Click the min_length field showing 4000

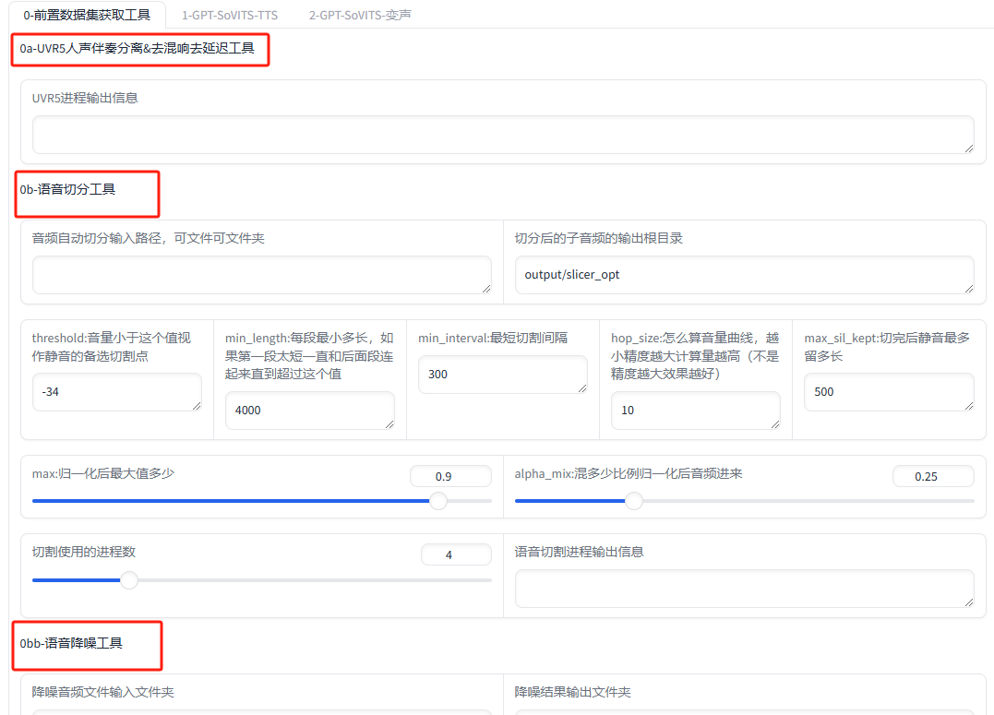[310, 411]
